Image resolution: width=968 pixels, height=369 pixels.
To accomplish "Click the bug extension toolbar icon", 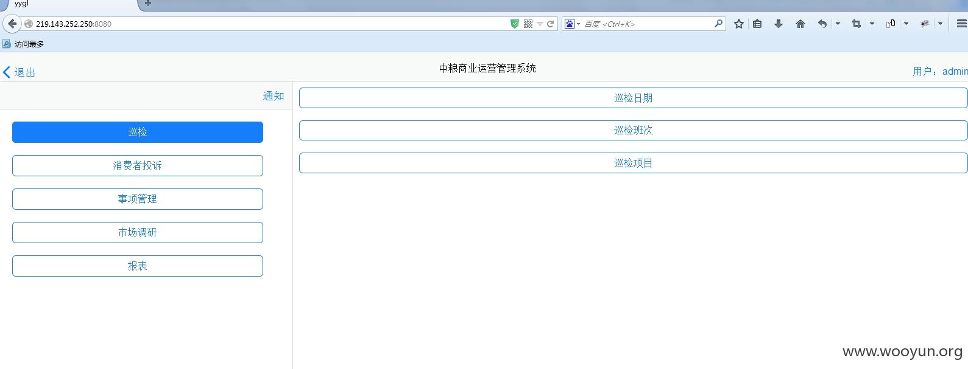I will [925, 24].
